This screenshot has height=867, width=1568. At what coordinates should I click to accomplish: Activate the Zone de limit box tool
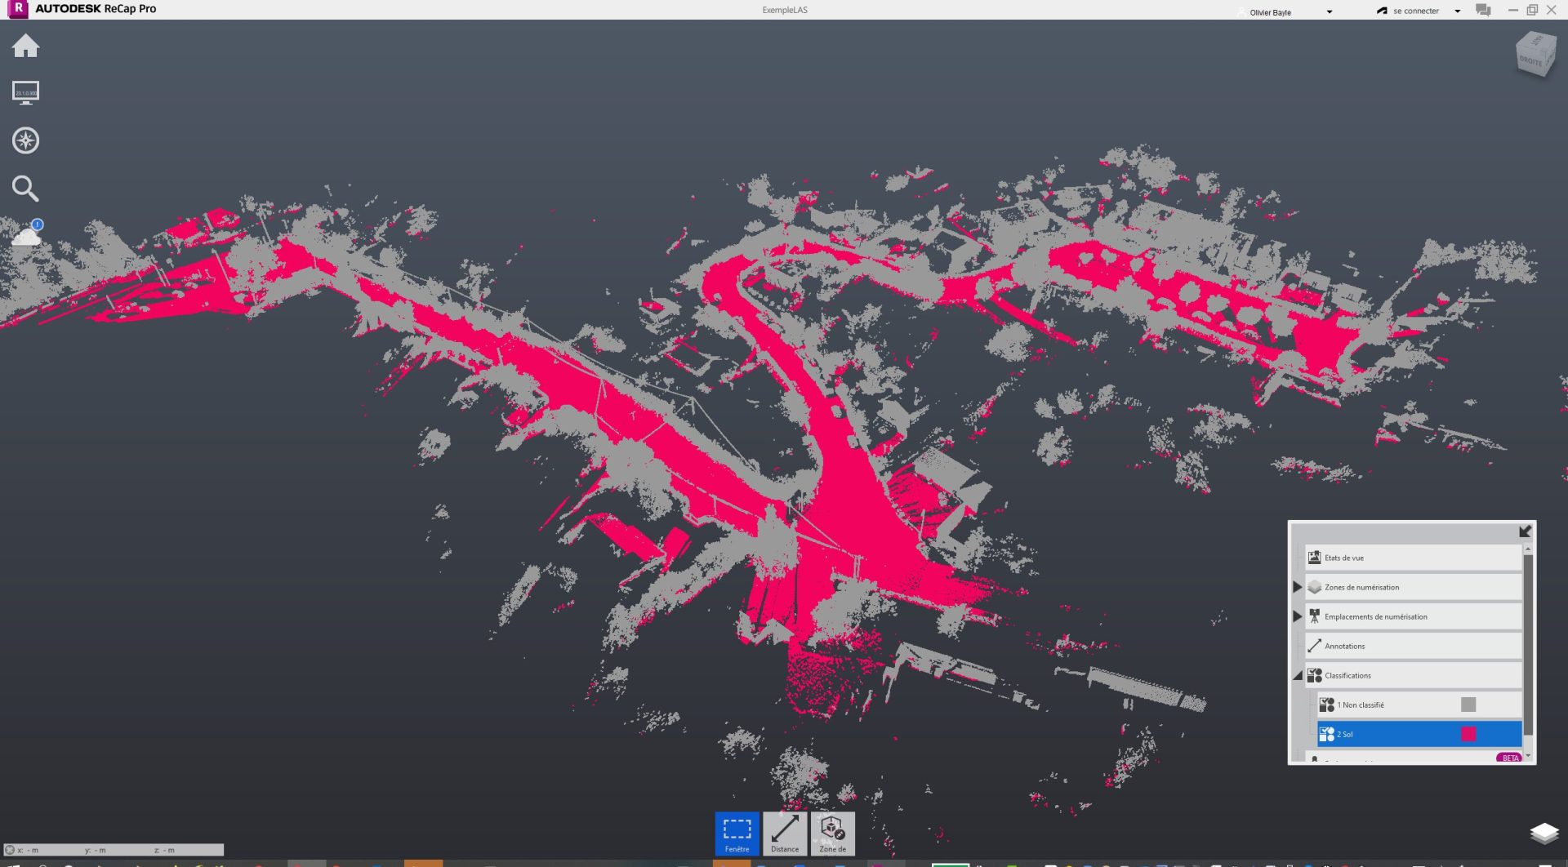pos(832,833)
